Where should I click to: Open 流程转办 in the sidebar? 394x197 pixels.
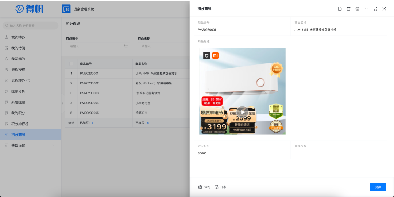[x=30, y=80]
